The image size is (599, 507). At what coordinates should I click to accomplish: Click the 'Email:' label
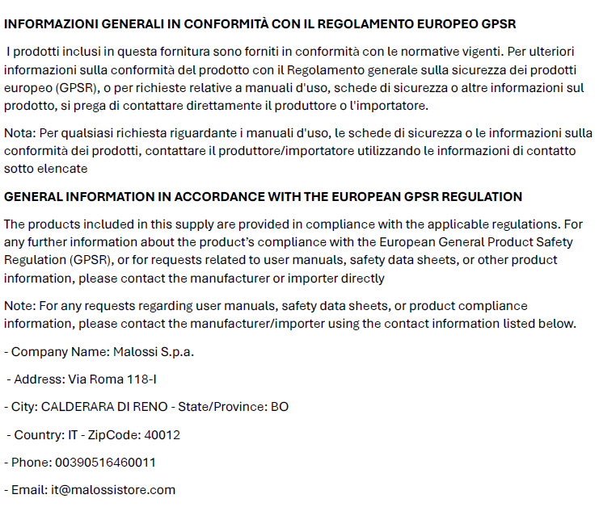point(29,490)
